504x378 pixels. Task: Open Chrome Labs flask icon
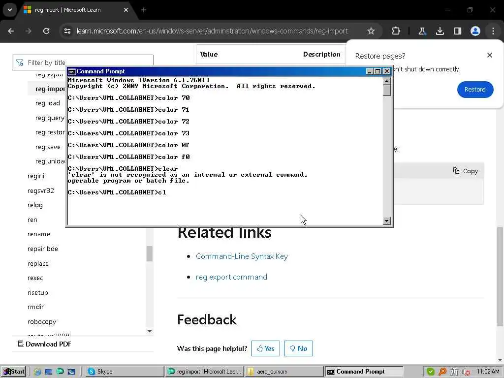(422, 31)
